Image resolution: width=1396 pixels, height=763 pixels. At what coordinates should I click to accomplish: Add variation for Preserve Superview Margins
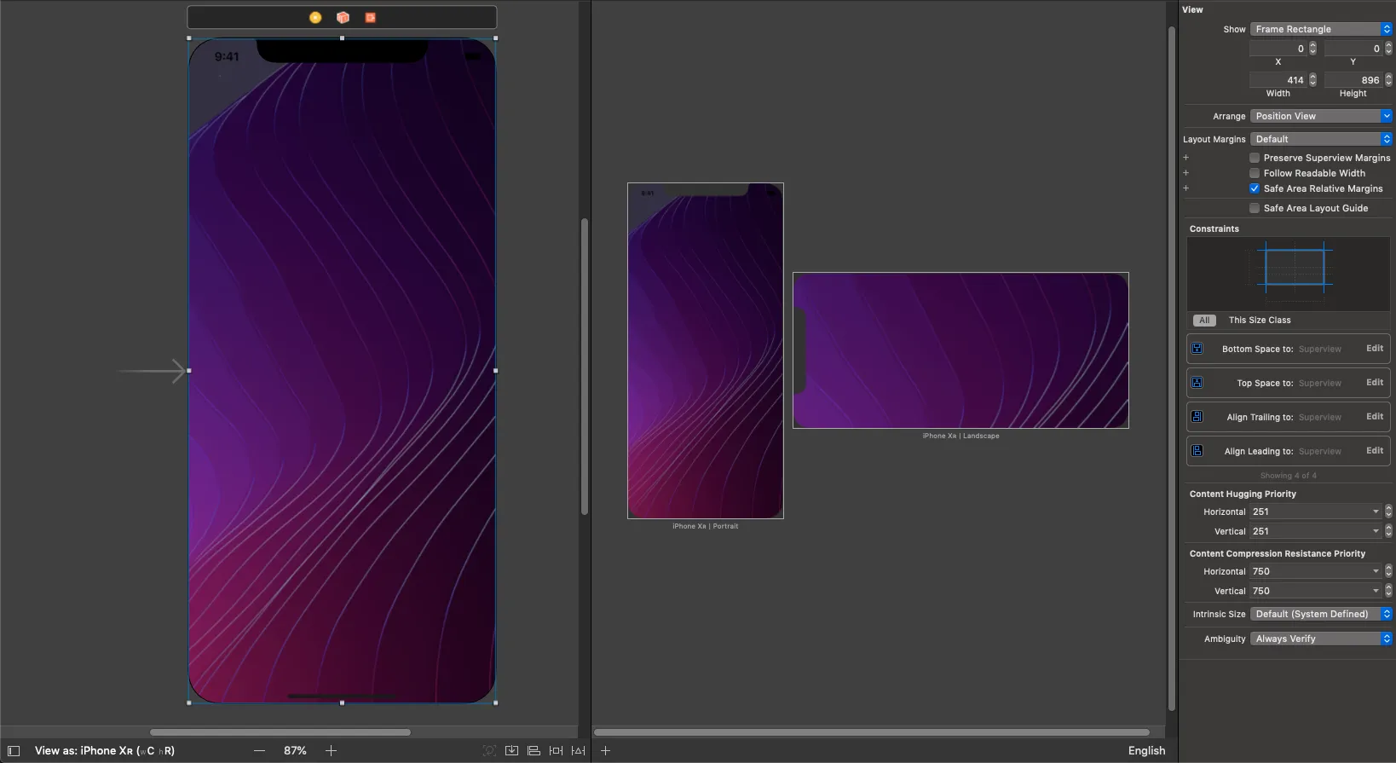(1185, 158)
